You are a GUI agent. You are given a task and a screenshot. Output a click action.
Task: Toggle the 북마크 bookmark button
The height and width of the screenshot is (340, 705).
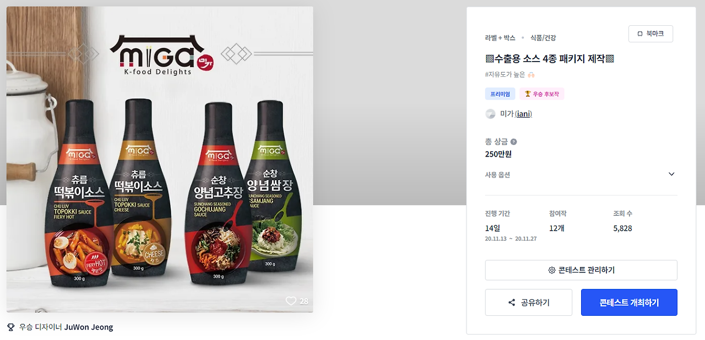coord(650,34)
